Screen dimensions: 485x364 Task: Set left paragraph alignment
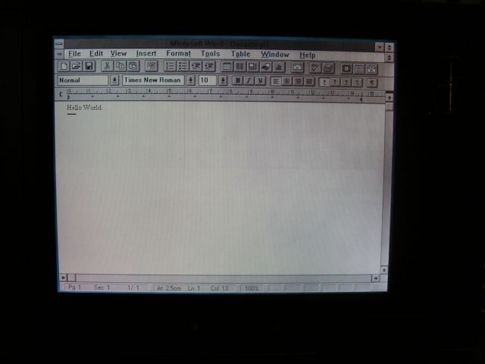pos(276,81)
